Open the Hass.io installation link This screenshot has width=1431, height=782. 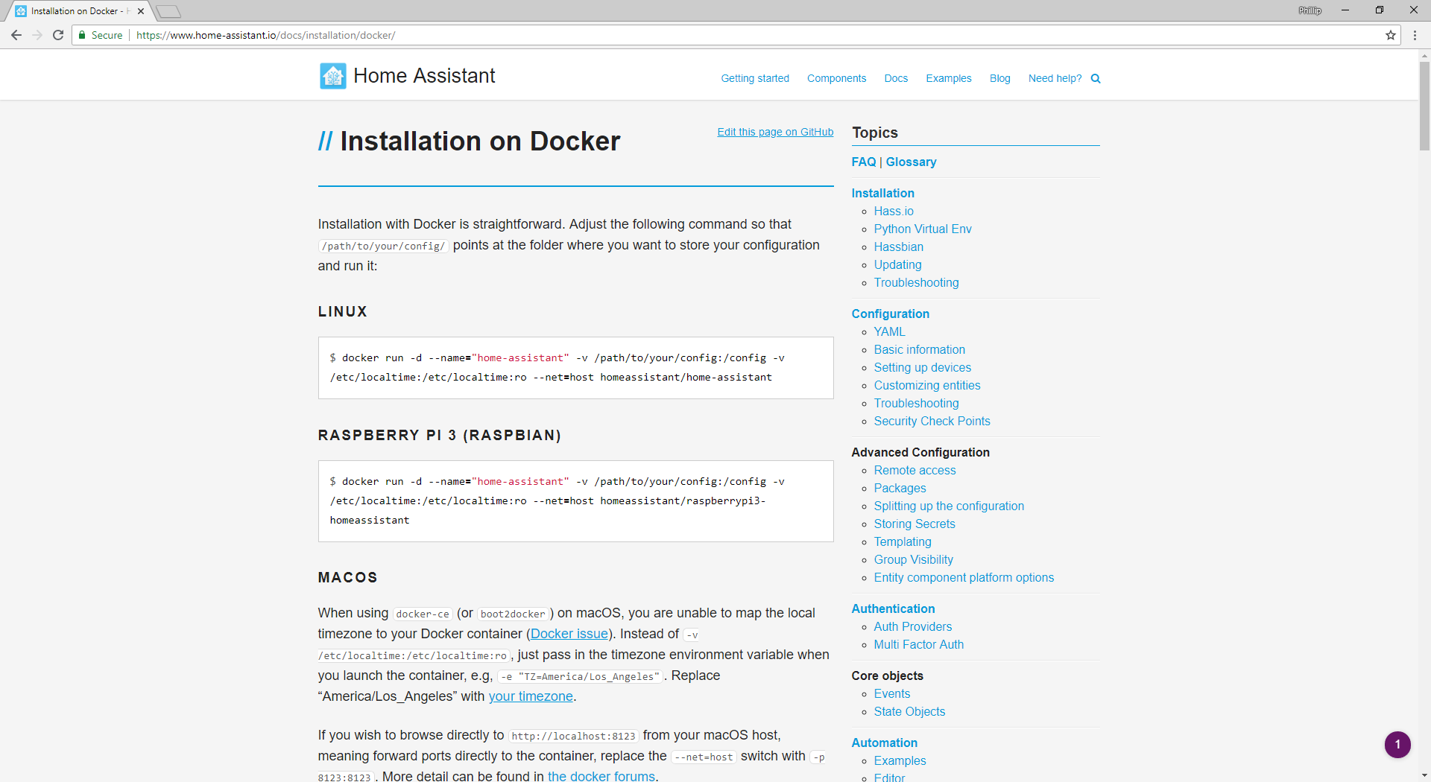click(894, 211)
